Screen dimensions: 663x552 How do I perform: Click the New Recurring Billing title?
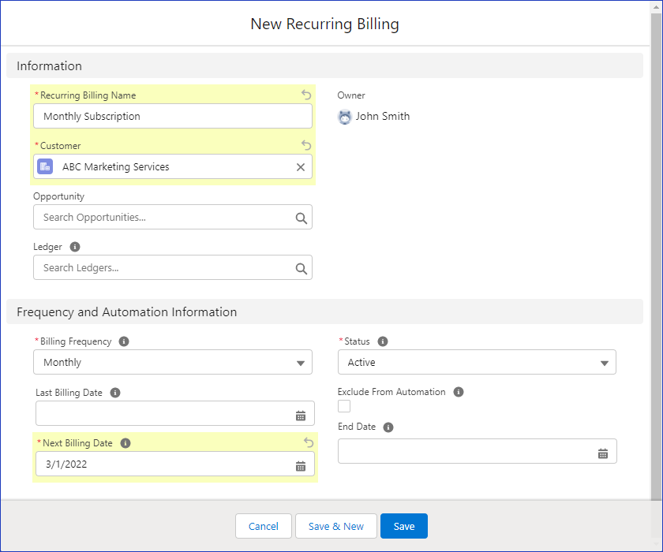pos(324,24)
